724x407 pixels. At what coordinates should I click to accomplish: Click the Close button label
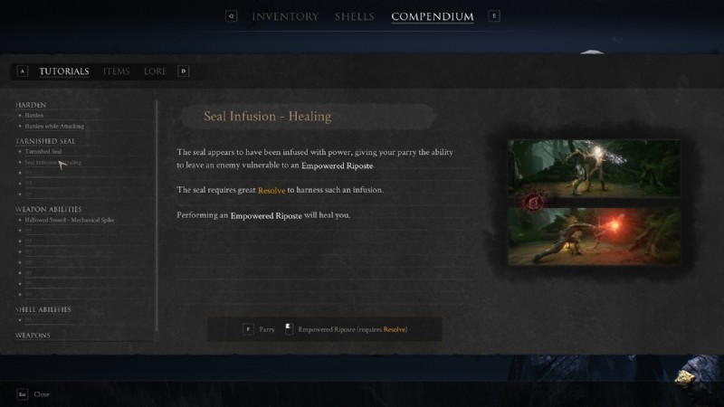(x=42, y=394)
